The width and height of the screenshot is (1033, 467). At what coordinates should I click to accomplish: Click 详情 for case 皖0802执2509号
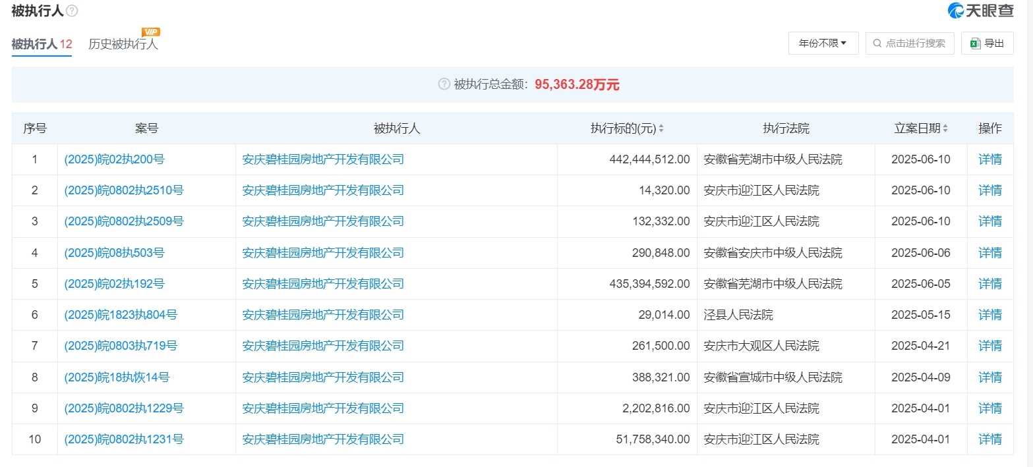[x=990, y=221]
